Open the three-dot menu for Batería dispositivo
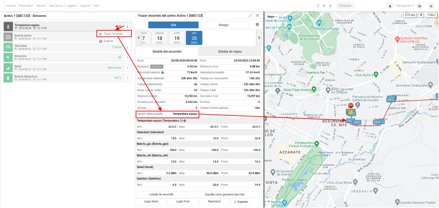 click(127, 78)
